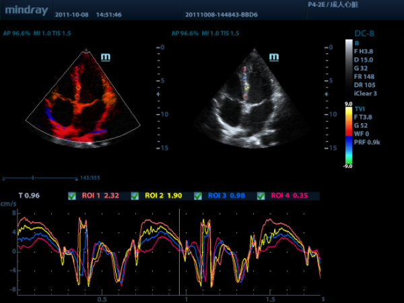The height and width of the screenshot is (303, 404).
Task: Select the yellow ROI circle on color image
Action: pyautogui.click(x=77, y=88)
